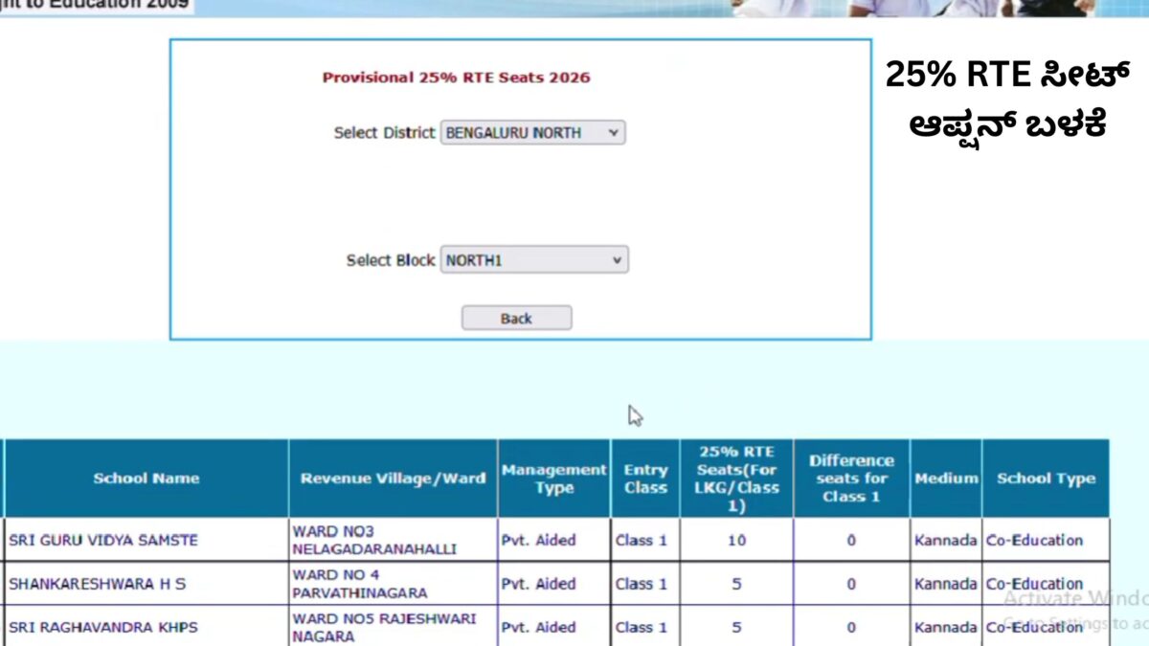Image resolution: width=1149 pixels, height=646 pixels.
Task: Click the 25% RTE Seats column header
Action: [736, 479]
